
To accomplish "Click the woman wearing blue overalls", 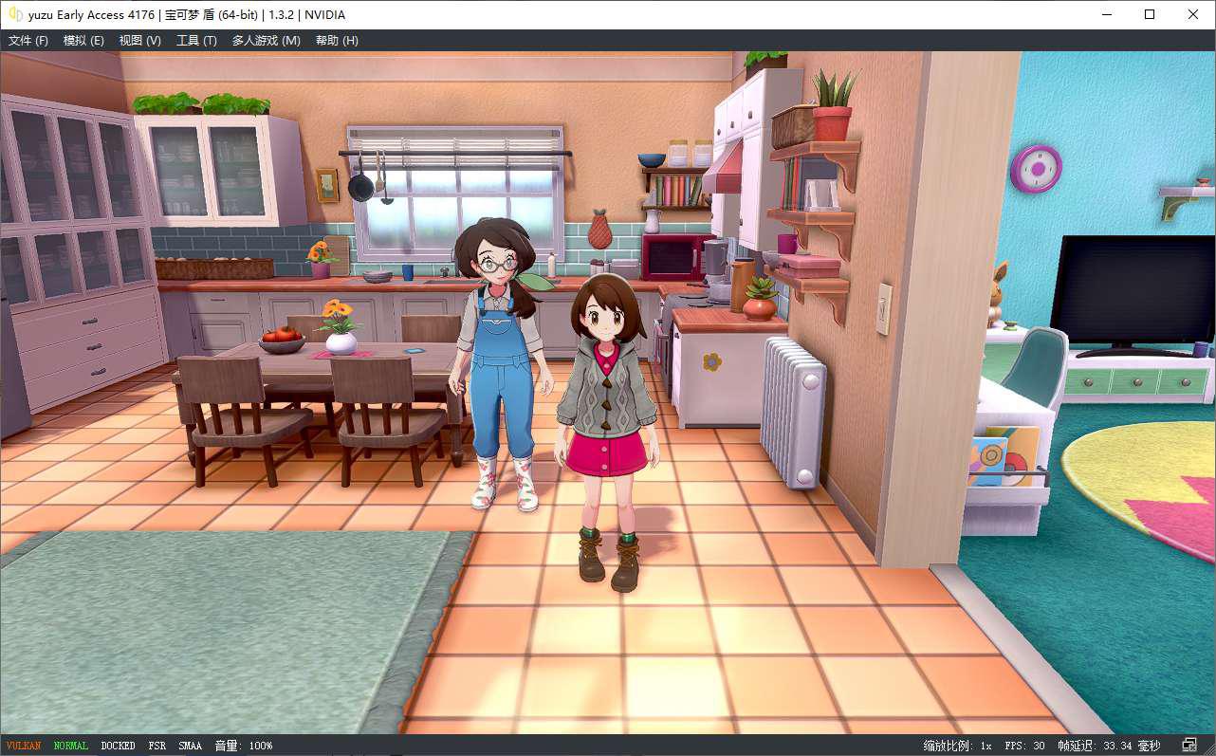I will tap(501, 364).
